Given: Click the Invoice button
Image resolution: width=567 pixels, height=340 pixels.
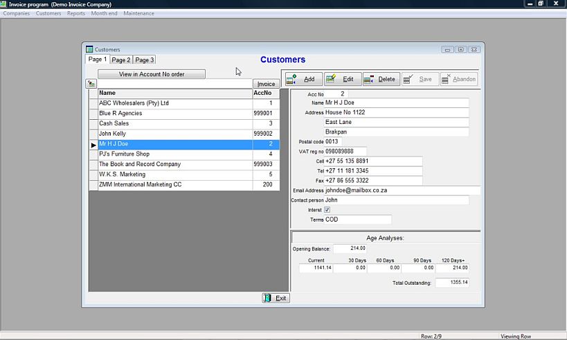Looking at the screenshot, I should point(266,84).
